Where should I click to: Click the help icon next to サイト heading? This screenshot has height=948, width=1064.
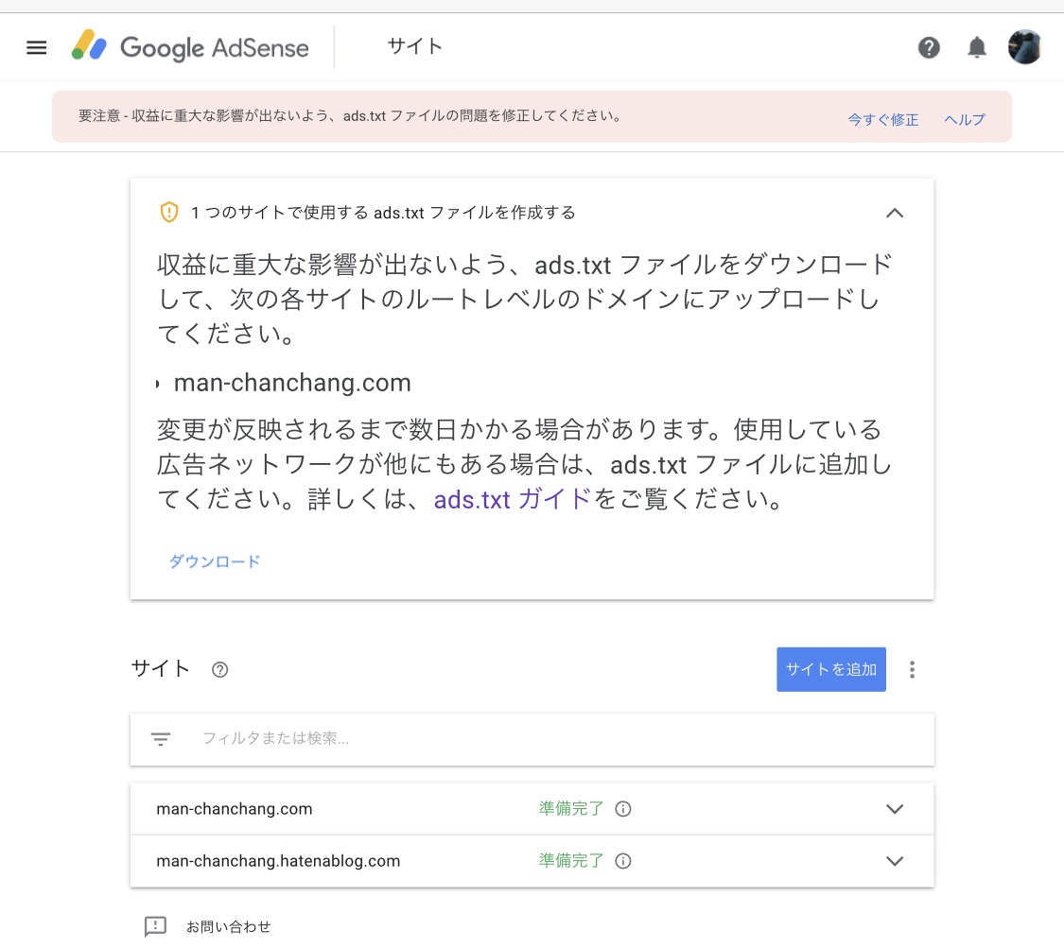(x=219, y=670)
